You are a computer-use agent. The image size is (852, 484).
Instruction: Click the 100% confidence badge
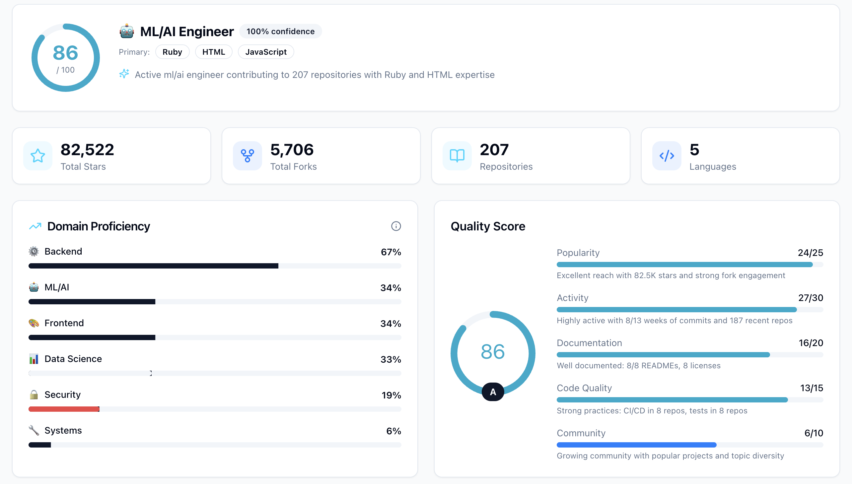click(x=280, y=31)
